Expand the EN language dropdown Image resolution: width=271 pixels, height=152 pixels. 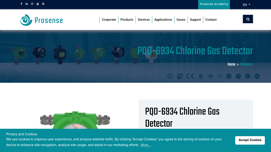(x=246, y=5)
